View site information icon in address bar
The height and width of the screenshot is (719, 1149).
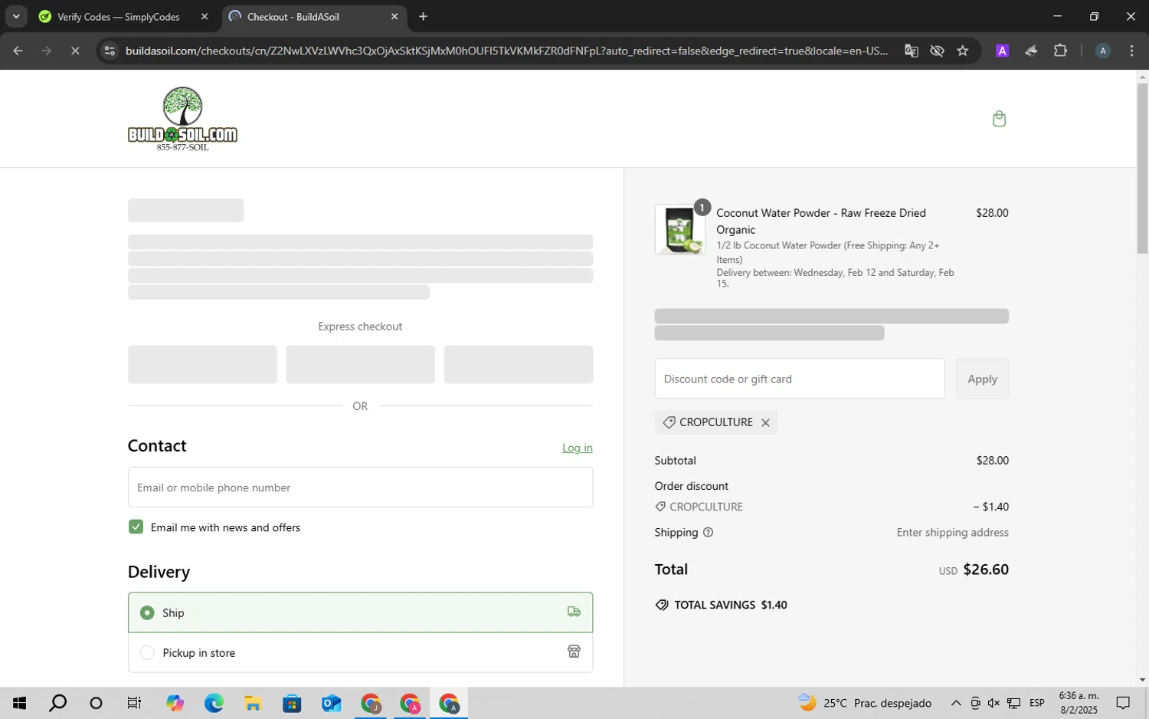(110, 51)
